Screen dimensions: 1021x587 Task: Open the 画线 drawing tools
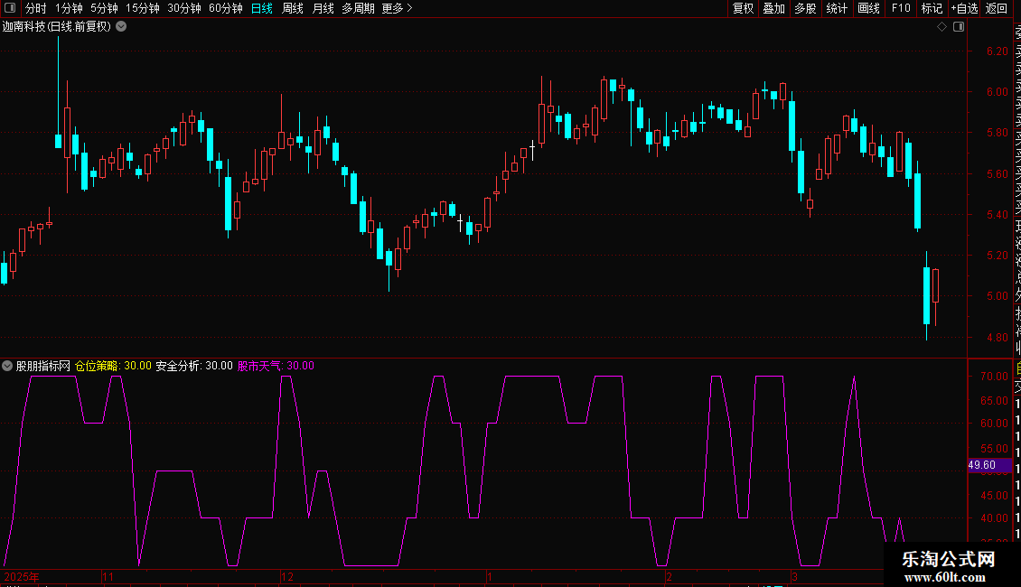[x=868, y=8]
